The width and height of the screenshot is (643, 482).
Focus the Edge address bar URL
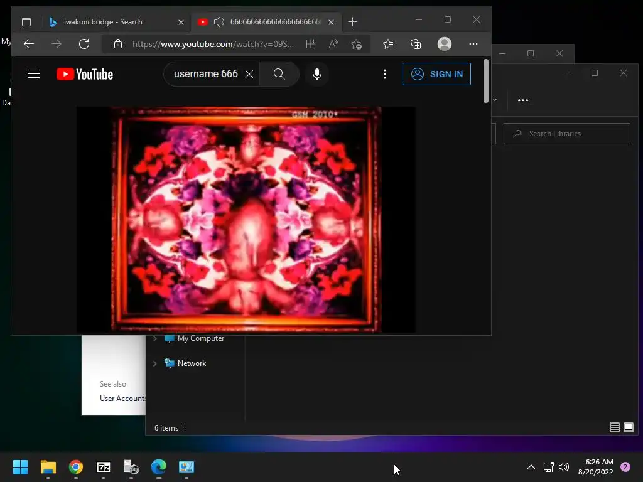pos(213,44)
